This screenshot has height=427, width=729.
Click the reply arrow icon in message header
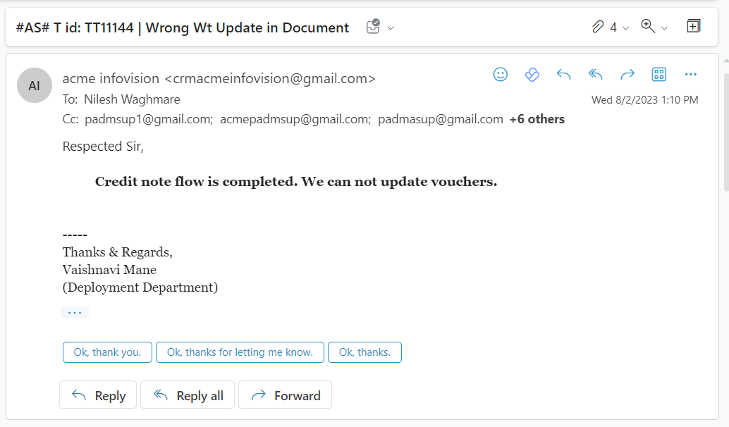coord(563,75)
